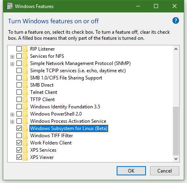This screenshot has height=183, width=187.
Task: Uncheck Windows Subsystem for Linux (Beta)
Action: [x=19, y=128]
